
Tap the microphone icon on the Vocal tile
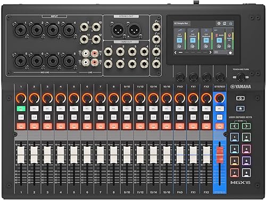pyautogui.click(x=179, y=30)
